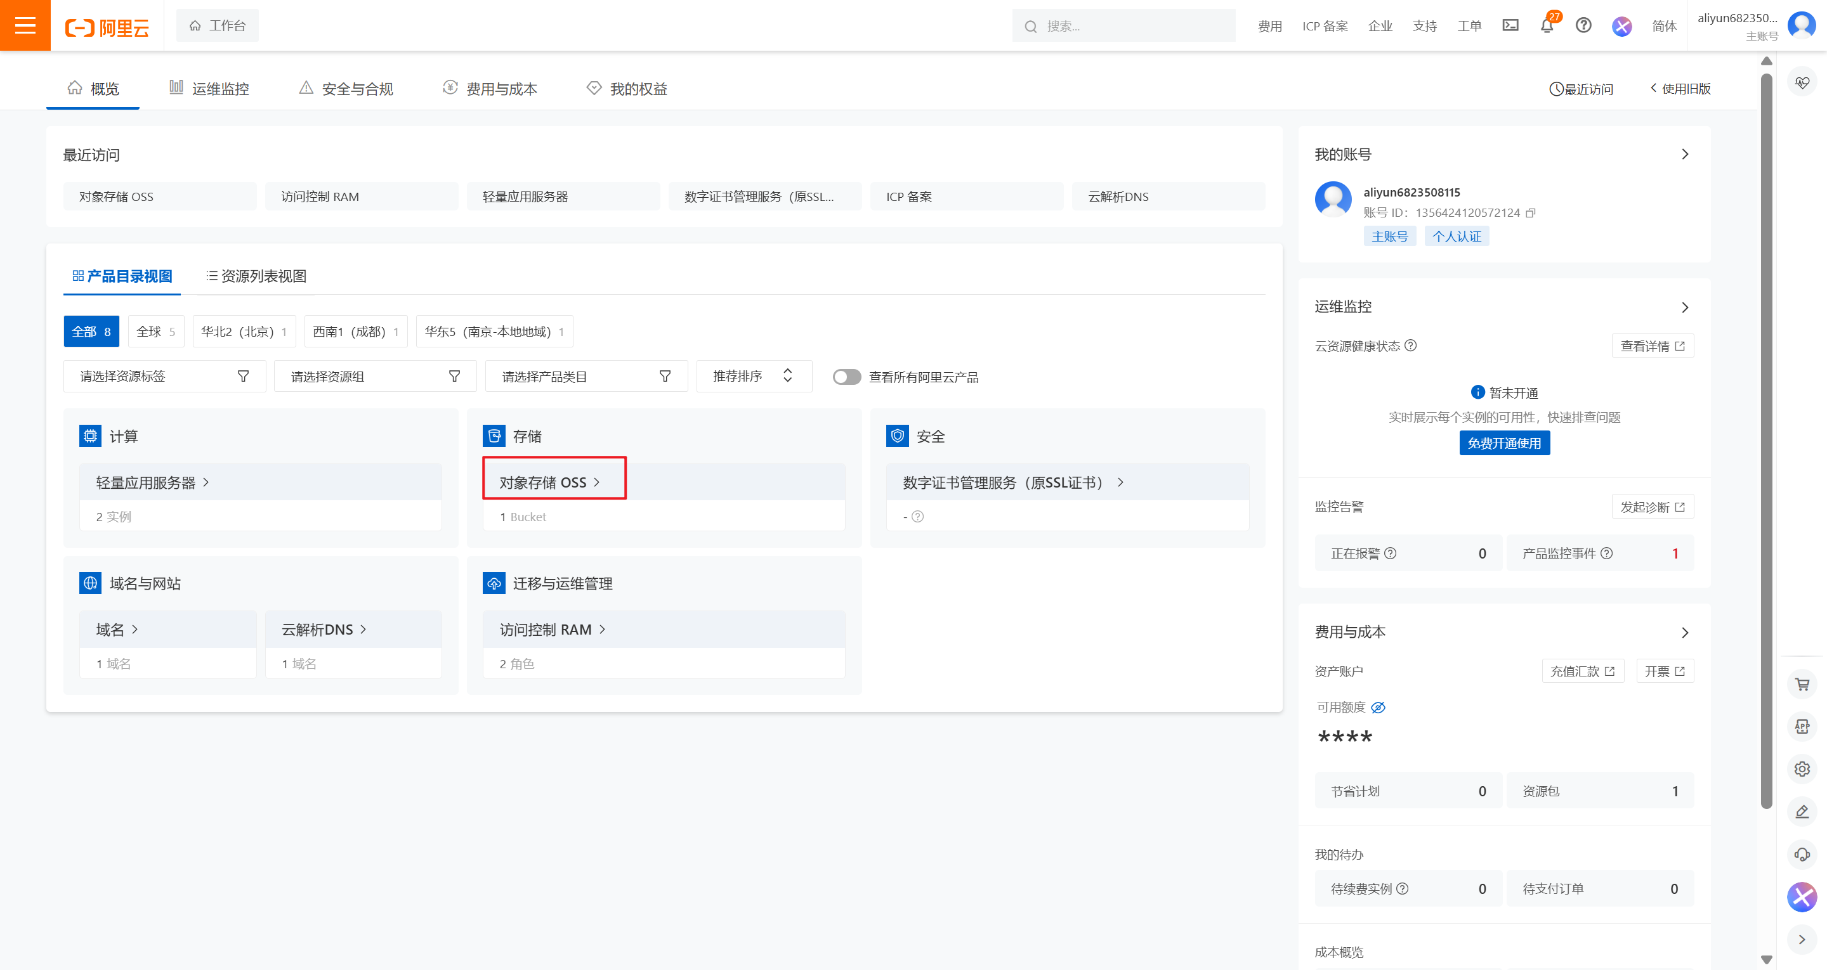Image resolution: width=1827 pixels, height=970 pixels.
Task: Click the 存储 category icon
Action: coord(494,436)
